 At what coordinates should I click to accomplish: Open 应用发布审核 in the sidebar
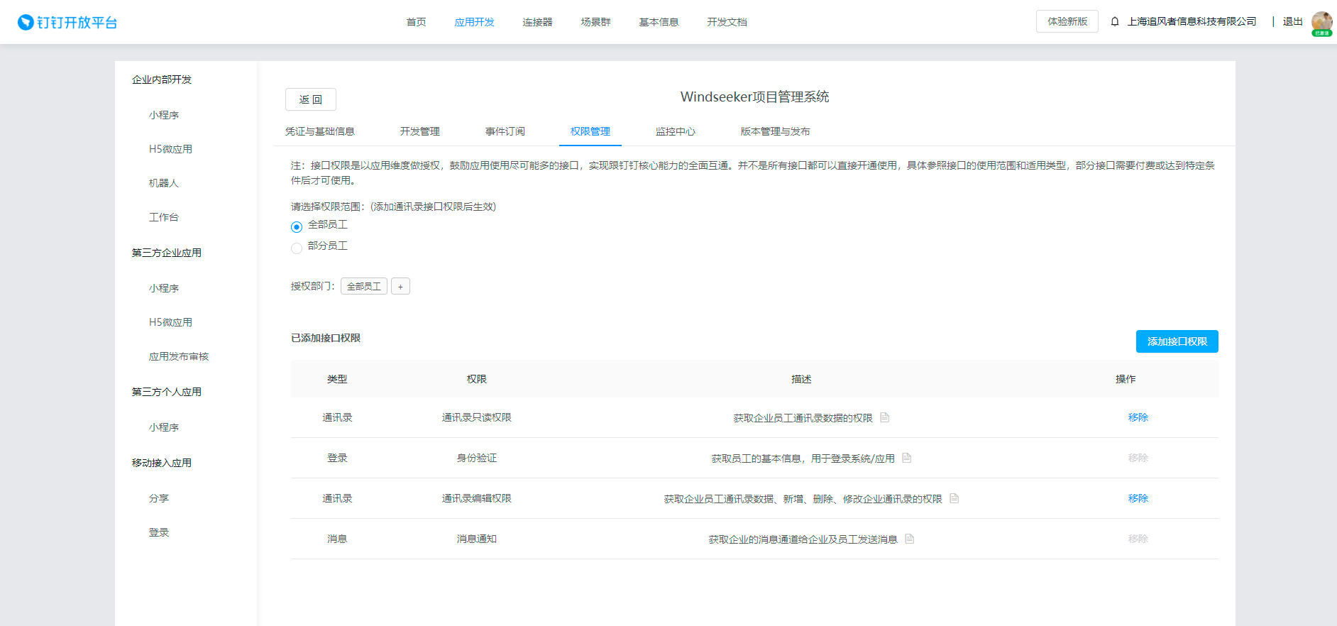pos(179,356)
